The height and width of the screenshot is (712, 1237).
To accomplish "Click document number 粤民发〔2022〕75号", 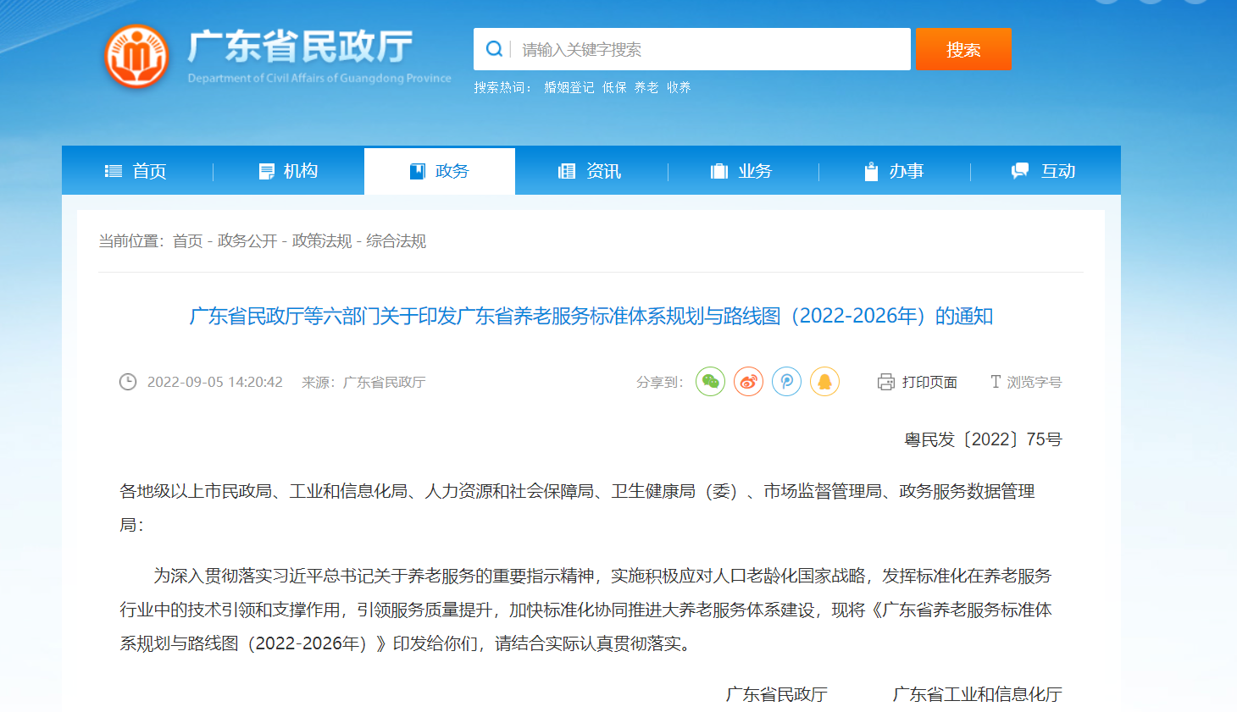I will coord(983,439).
